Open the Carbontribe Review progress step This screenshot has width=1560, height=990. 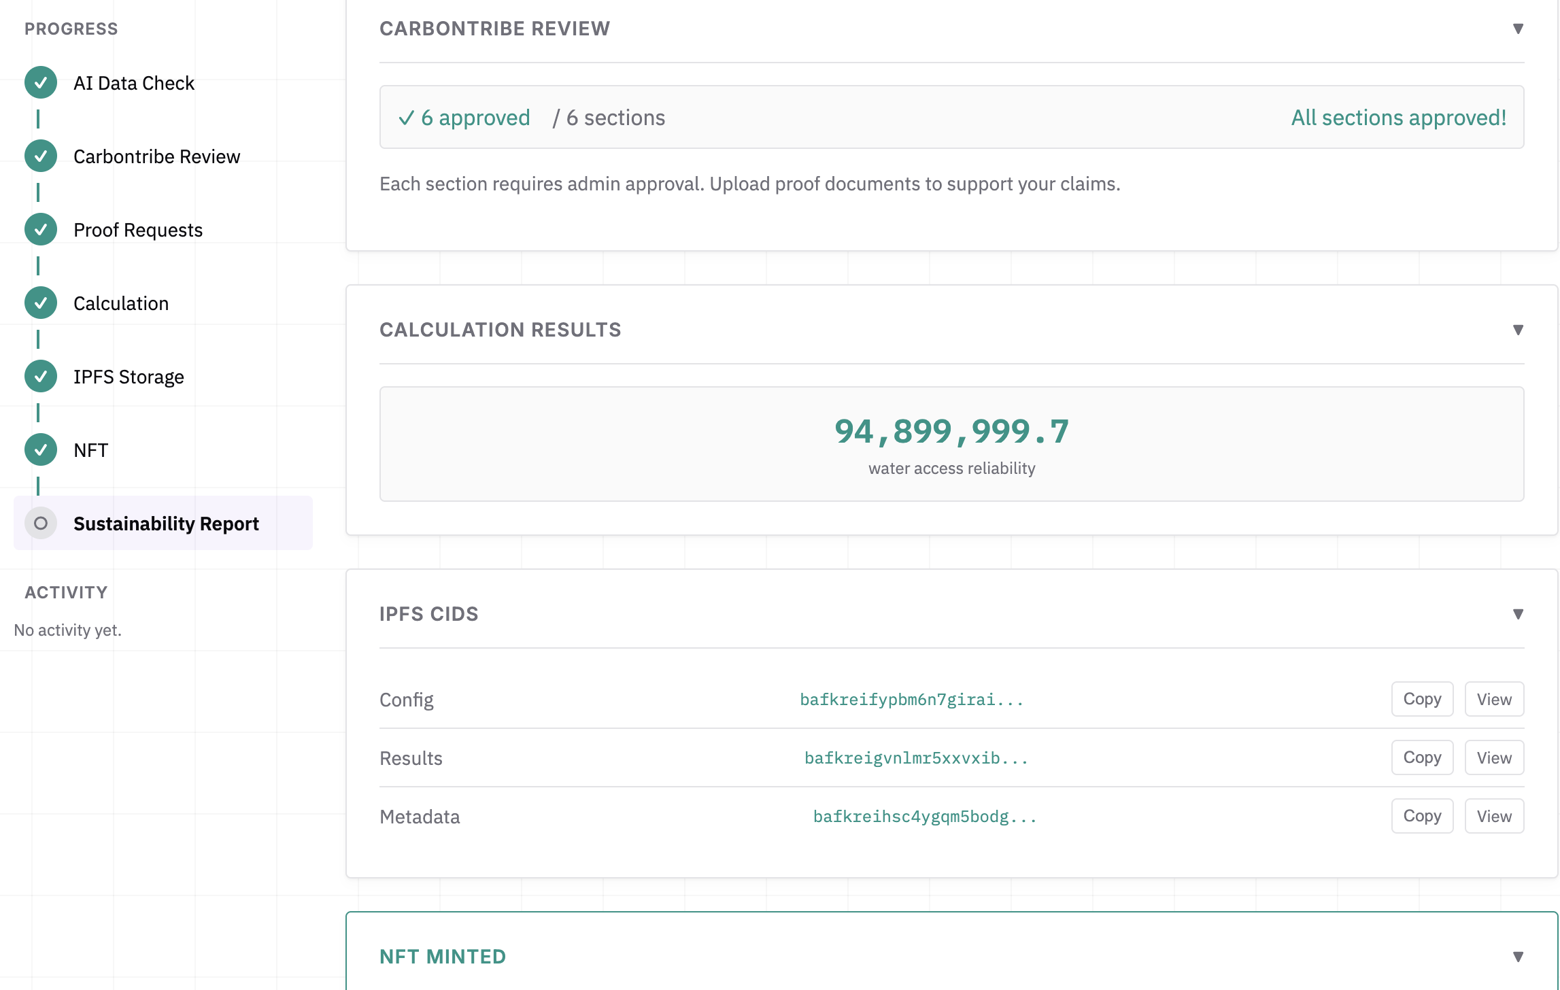(x=156, y=156)
